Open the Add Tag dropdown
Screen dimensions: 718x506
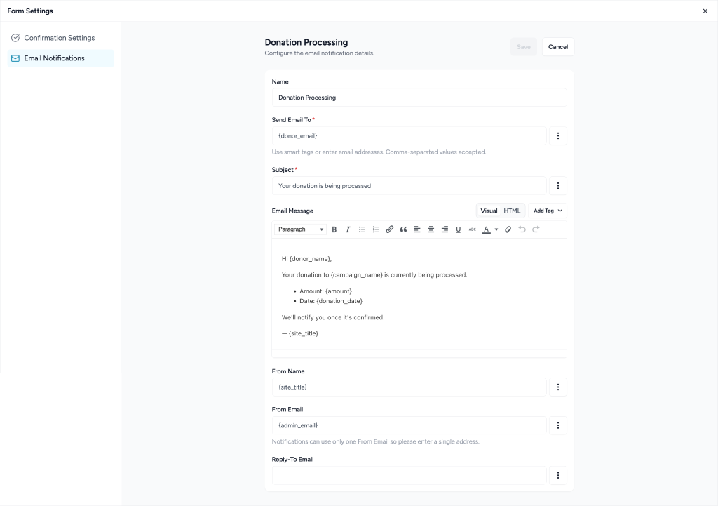tap(548, 211)
